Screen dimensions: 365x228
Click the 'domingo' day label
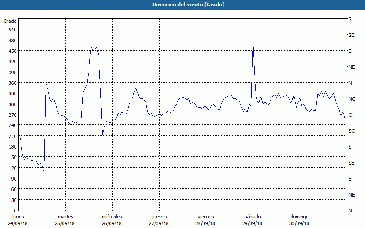point(299,217)
